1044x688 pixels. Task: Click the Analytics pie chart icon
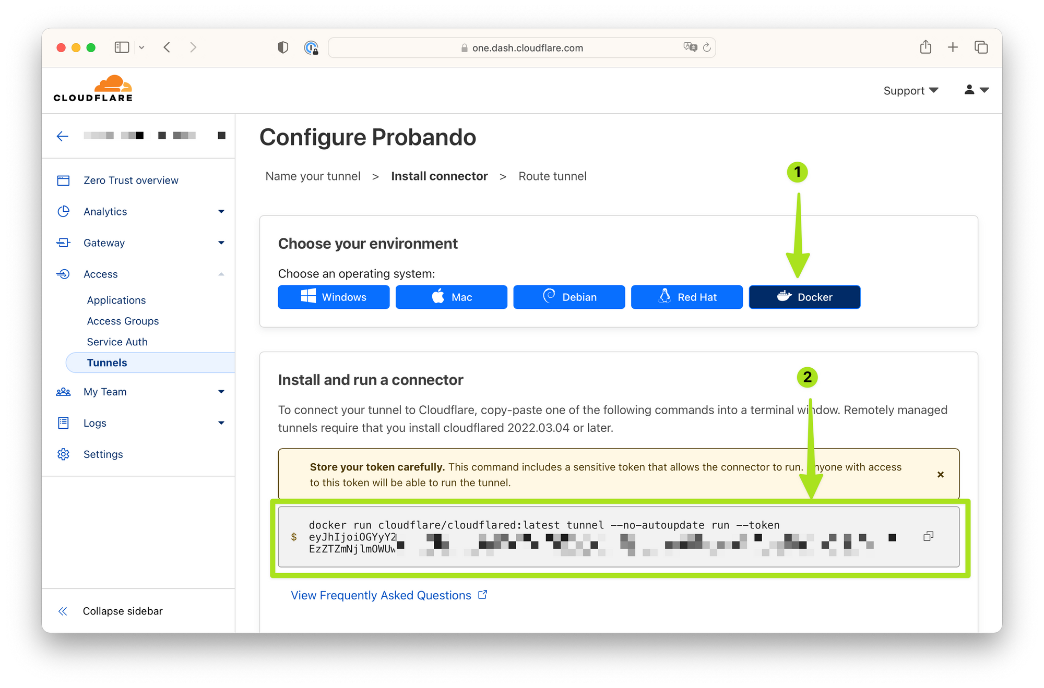(x=63, y=211)
